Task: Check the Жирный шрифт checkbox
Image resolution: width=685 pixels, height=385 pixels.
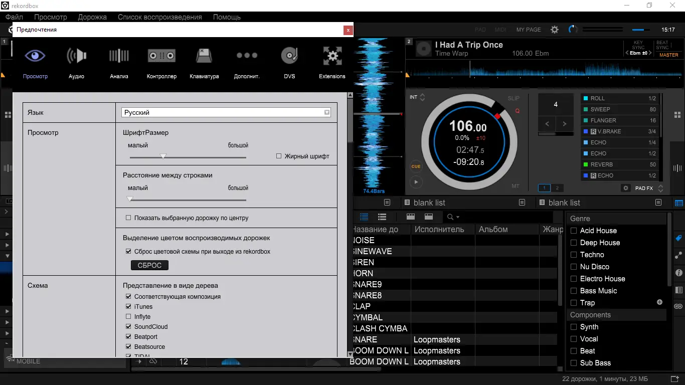Action: point(279,156)
